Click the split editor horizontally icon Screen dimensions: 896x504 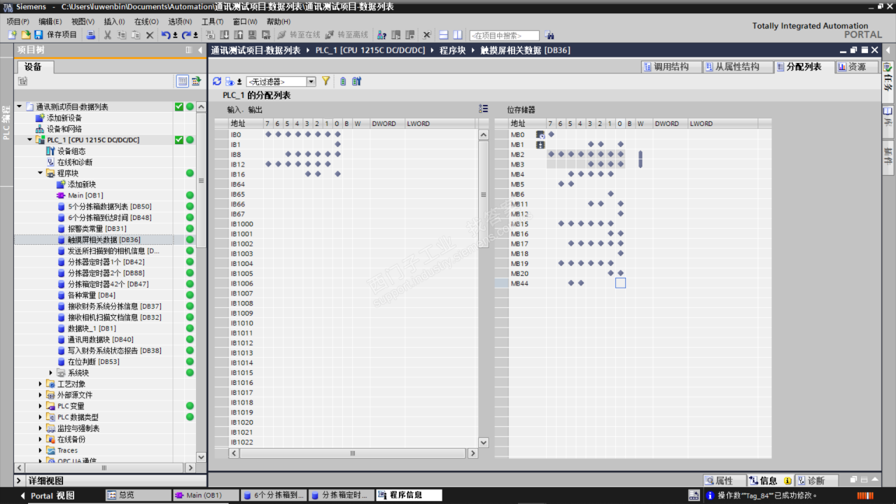point(444,34)
